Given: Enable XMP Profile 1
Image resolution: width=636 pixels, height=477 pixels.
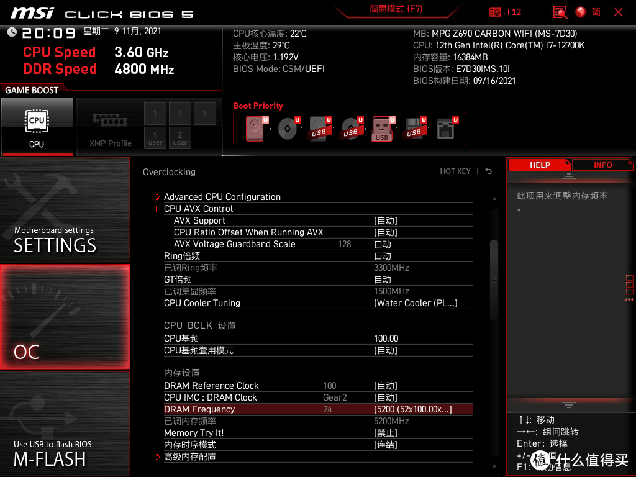Looking at the screenshot, I should tap(155, 114).
